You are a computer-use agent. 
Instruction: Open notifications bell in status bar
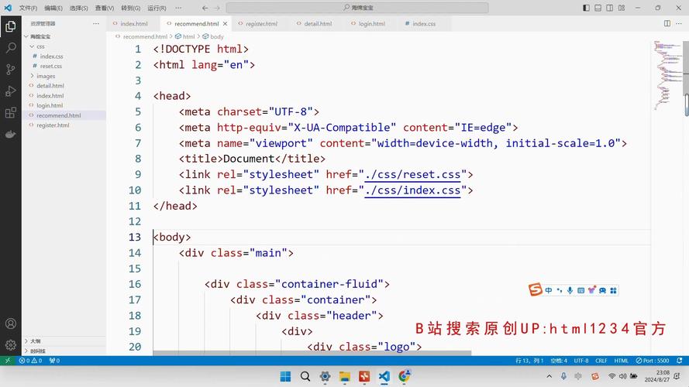pyautogui.click(x=680, y=361)
